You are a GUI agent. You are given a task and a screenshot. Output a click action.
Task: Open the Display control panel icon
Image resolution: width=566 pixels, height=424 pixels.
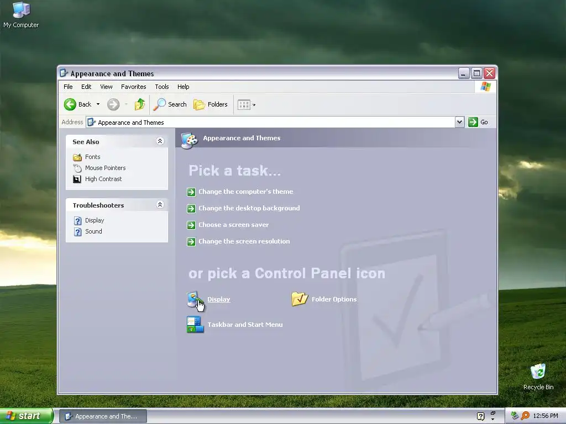click(195, 300)
